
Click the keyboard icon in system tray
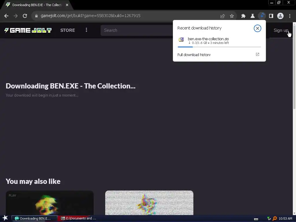coord(256,219)
